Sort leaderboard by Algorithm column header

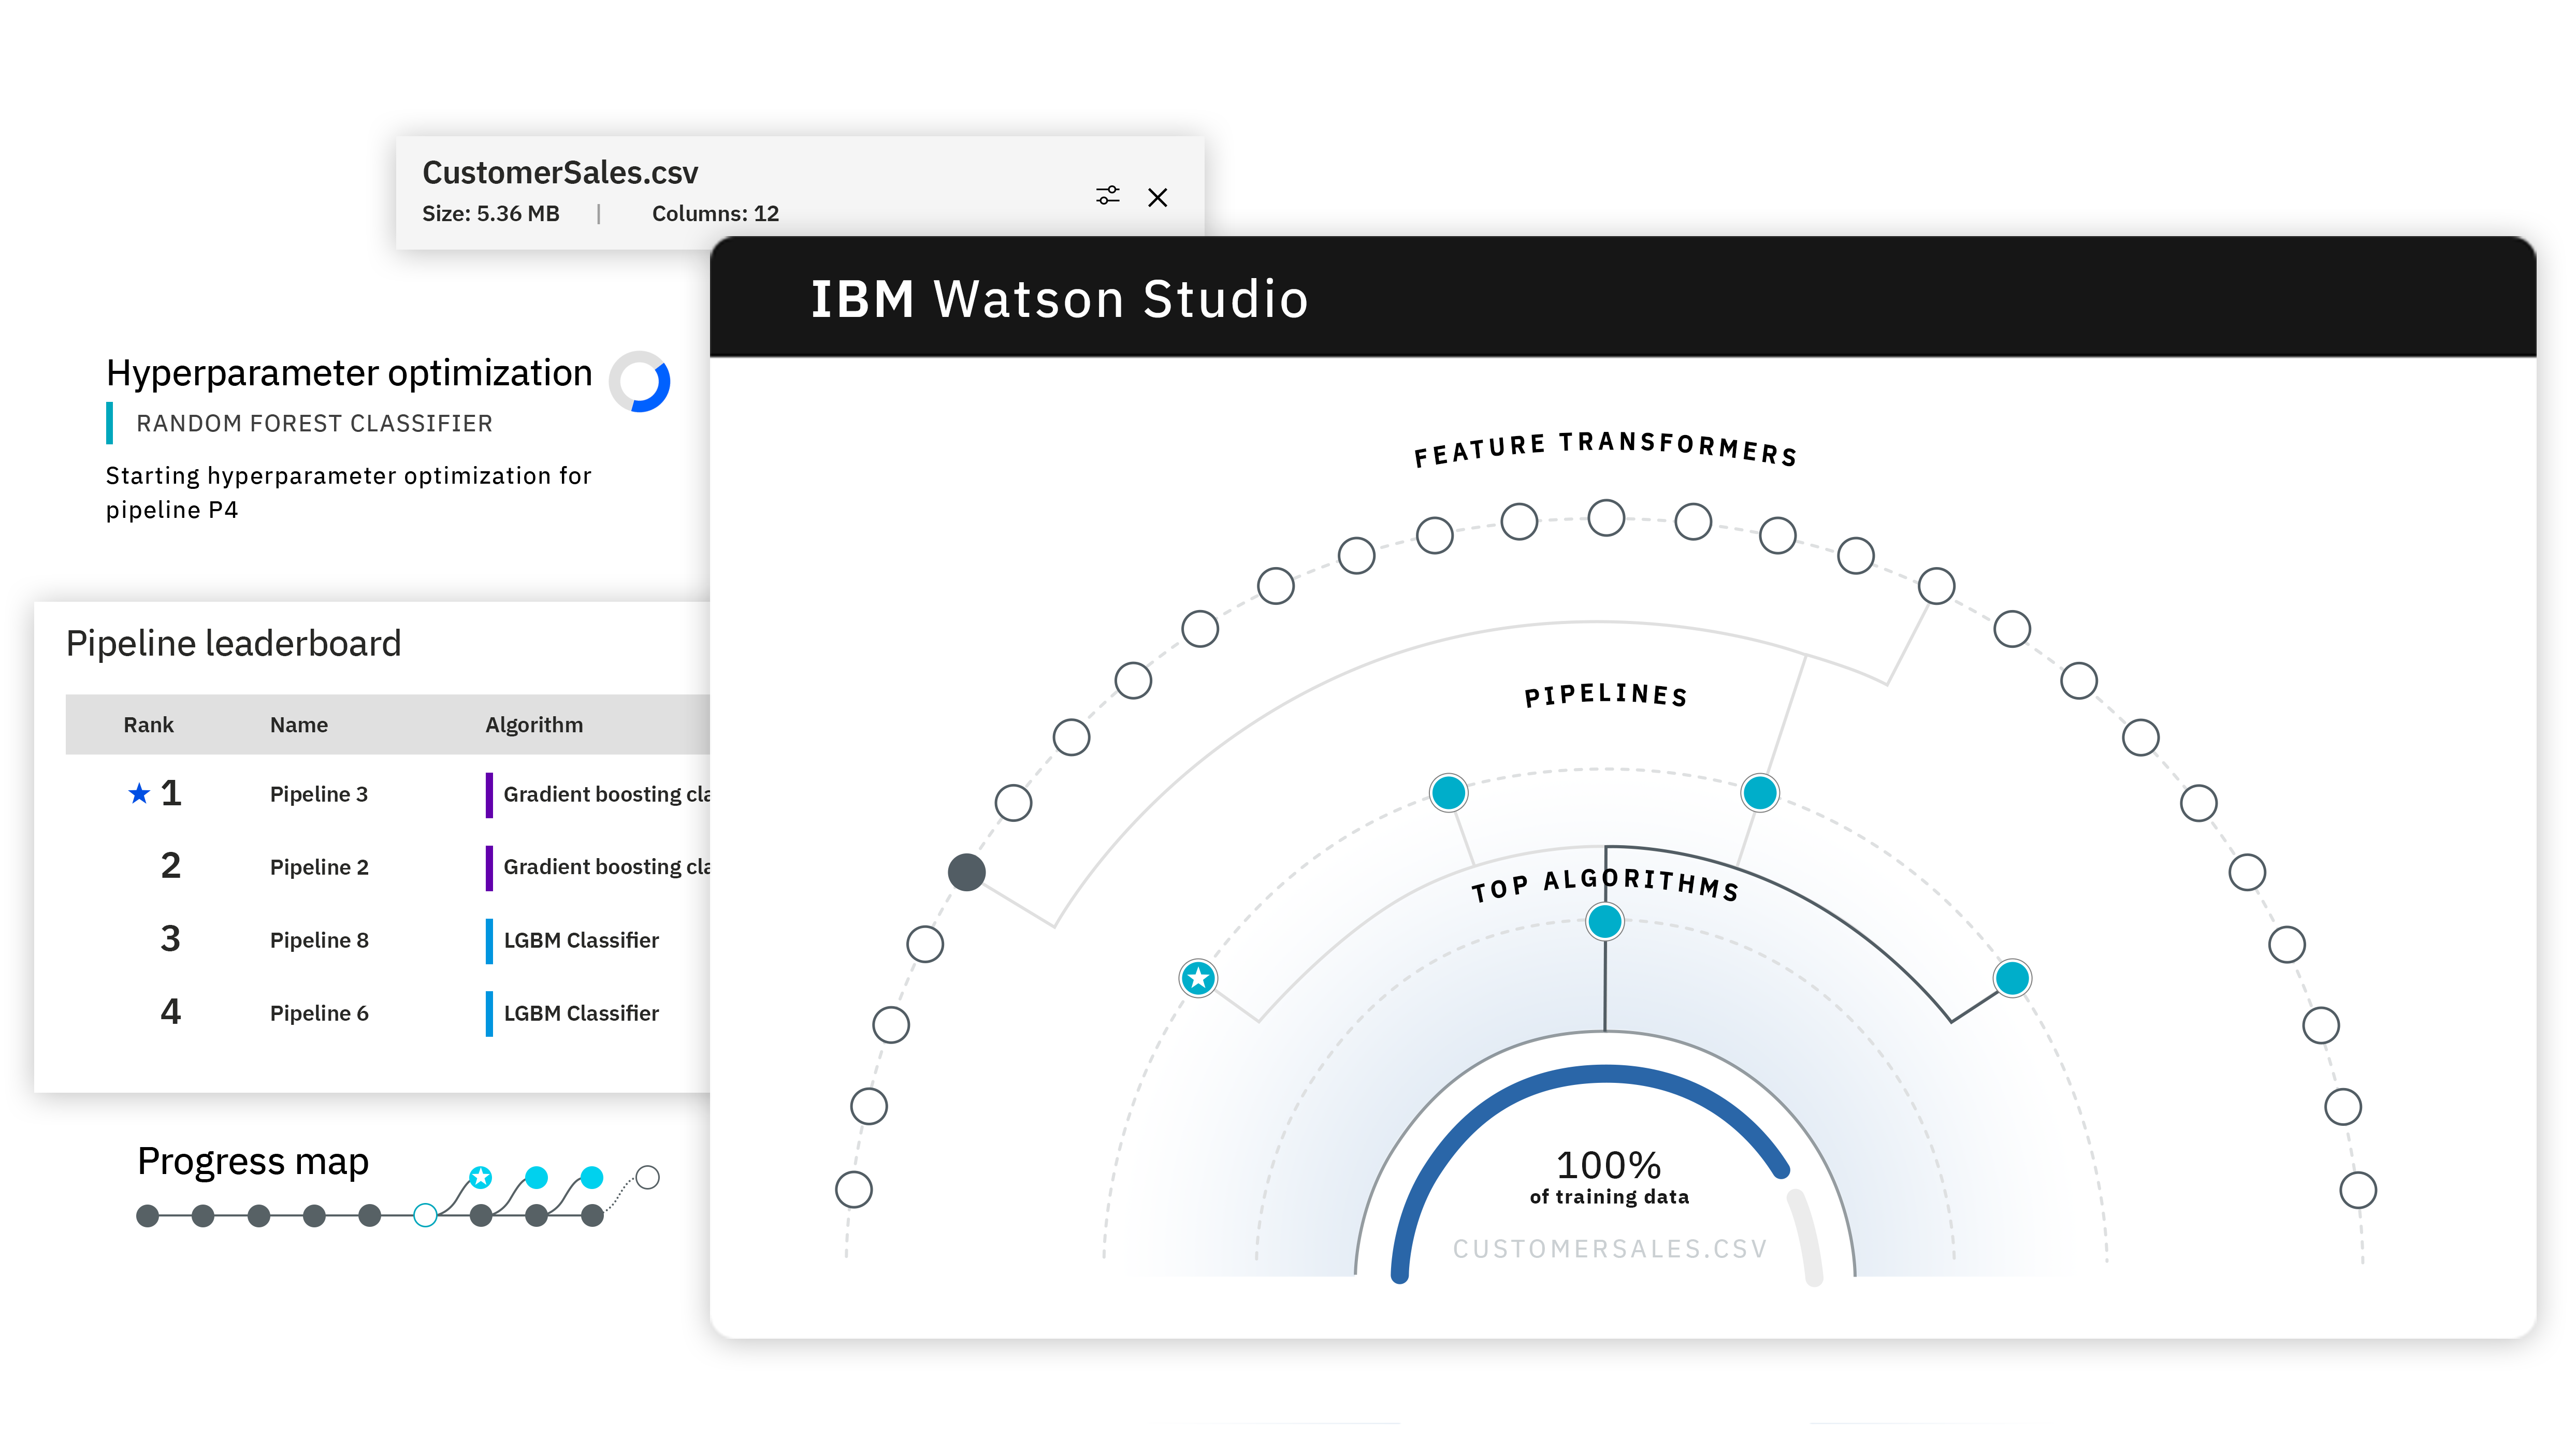534,725
